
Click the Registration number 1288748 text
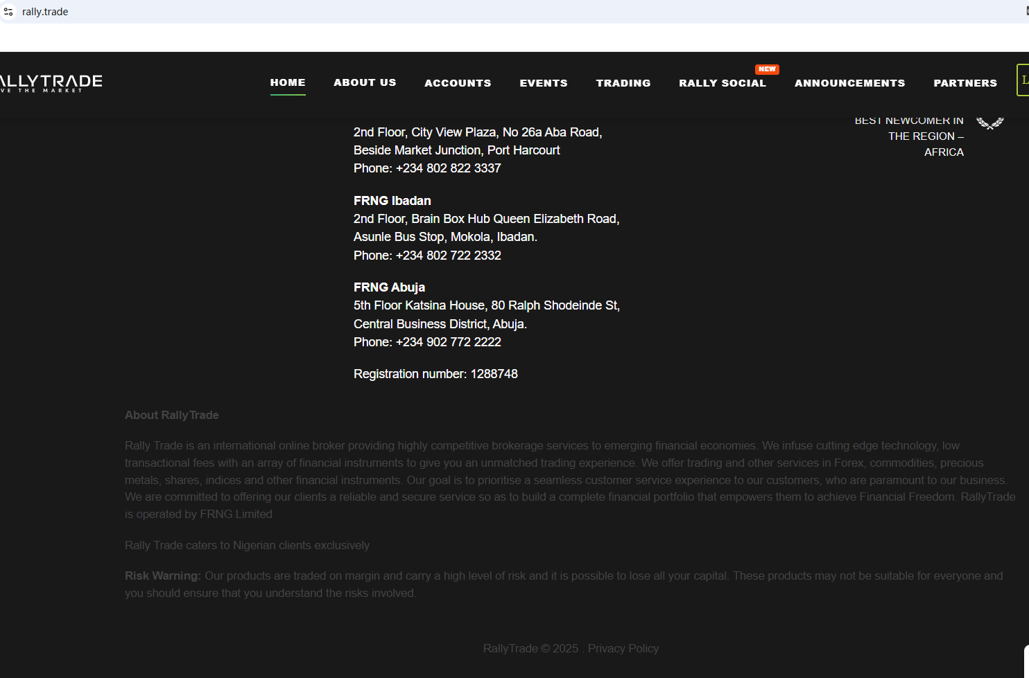point(435,374)
